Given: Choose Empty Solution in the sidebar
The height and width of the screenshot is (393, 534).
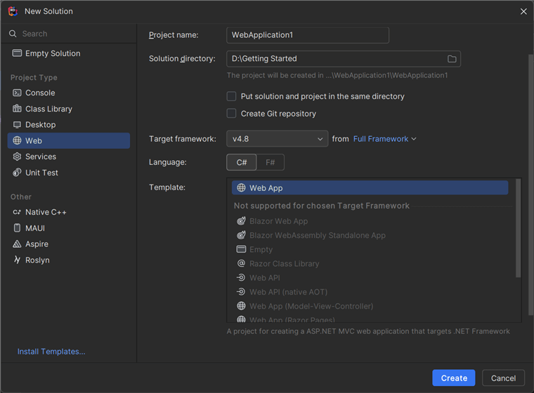Looking at the screenshot, I should point(53,53).
